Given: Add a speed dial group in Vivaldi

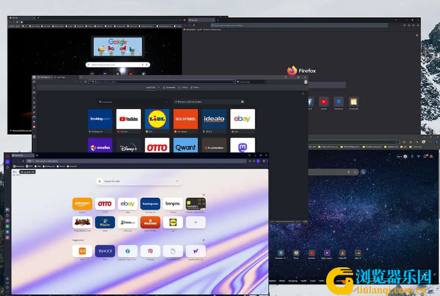Looking at the screenshot, I should click(x=159, y=88).
